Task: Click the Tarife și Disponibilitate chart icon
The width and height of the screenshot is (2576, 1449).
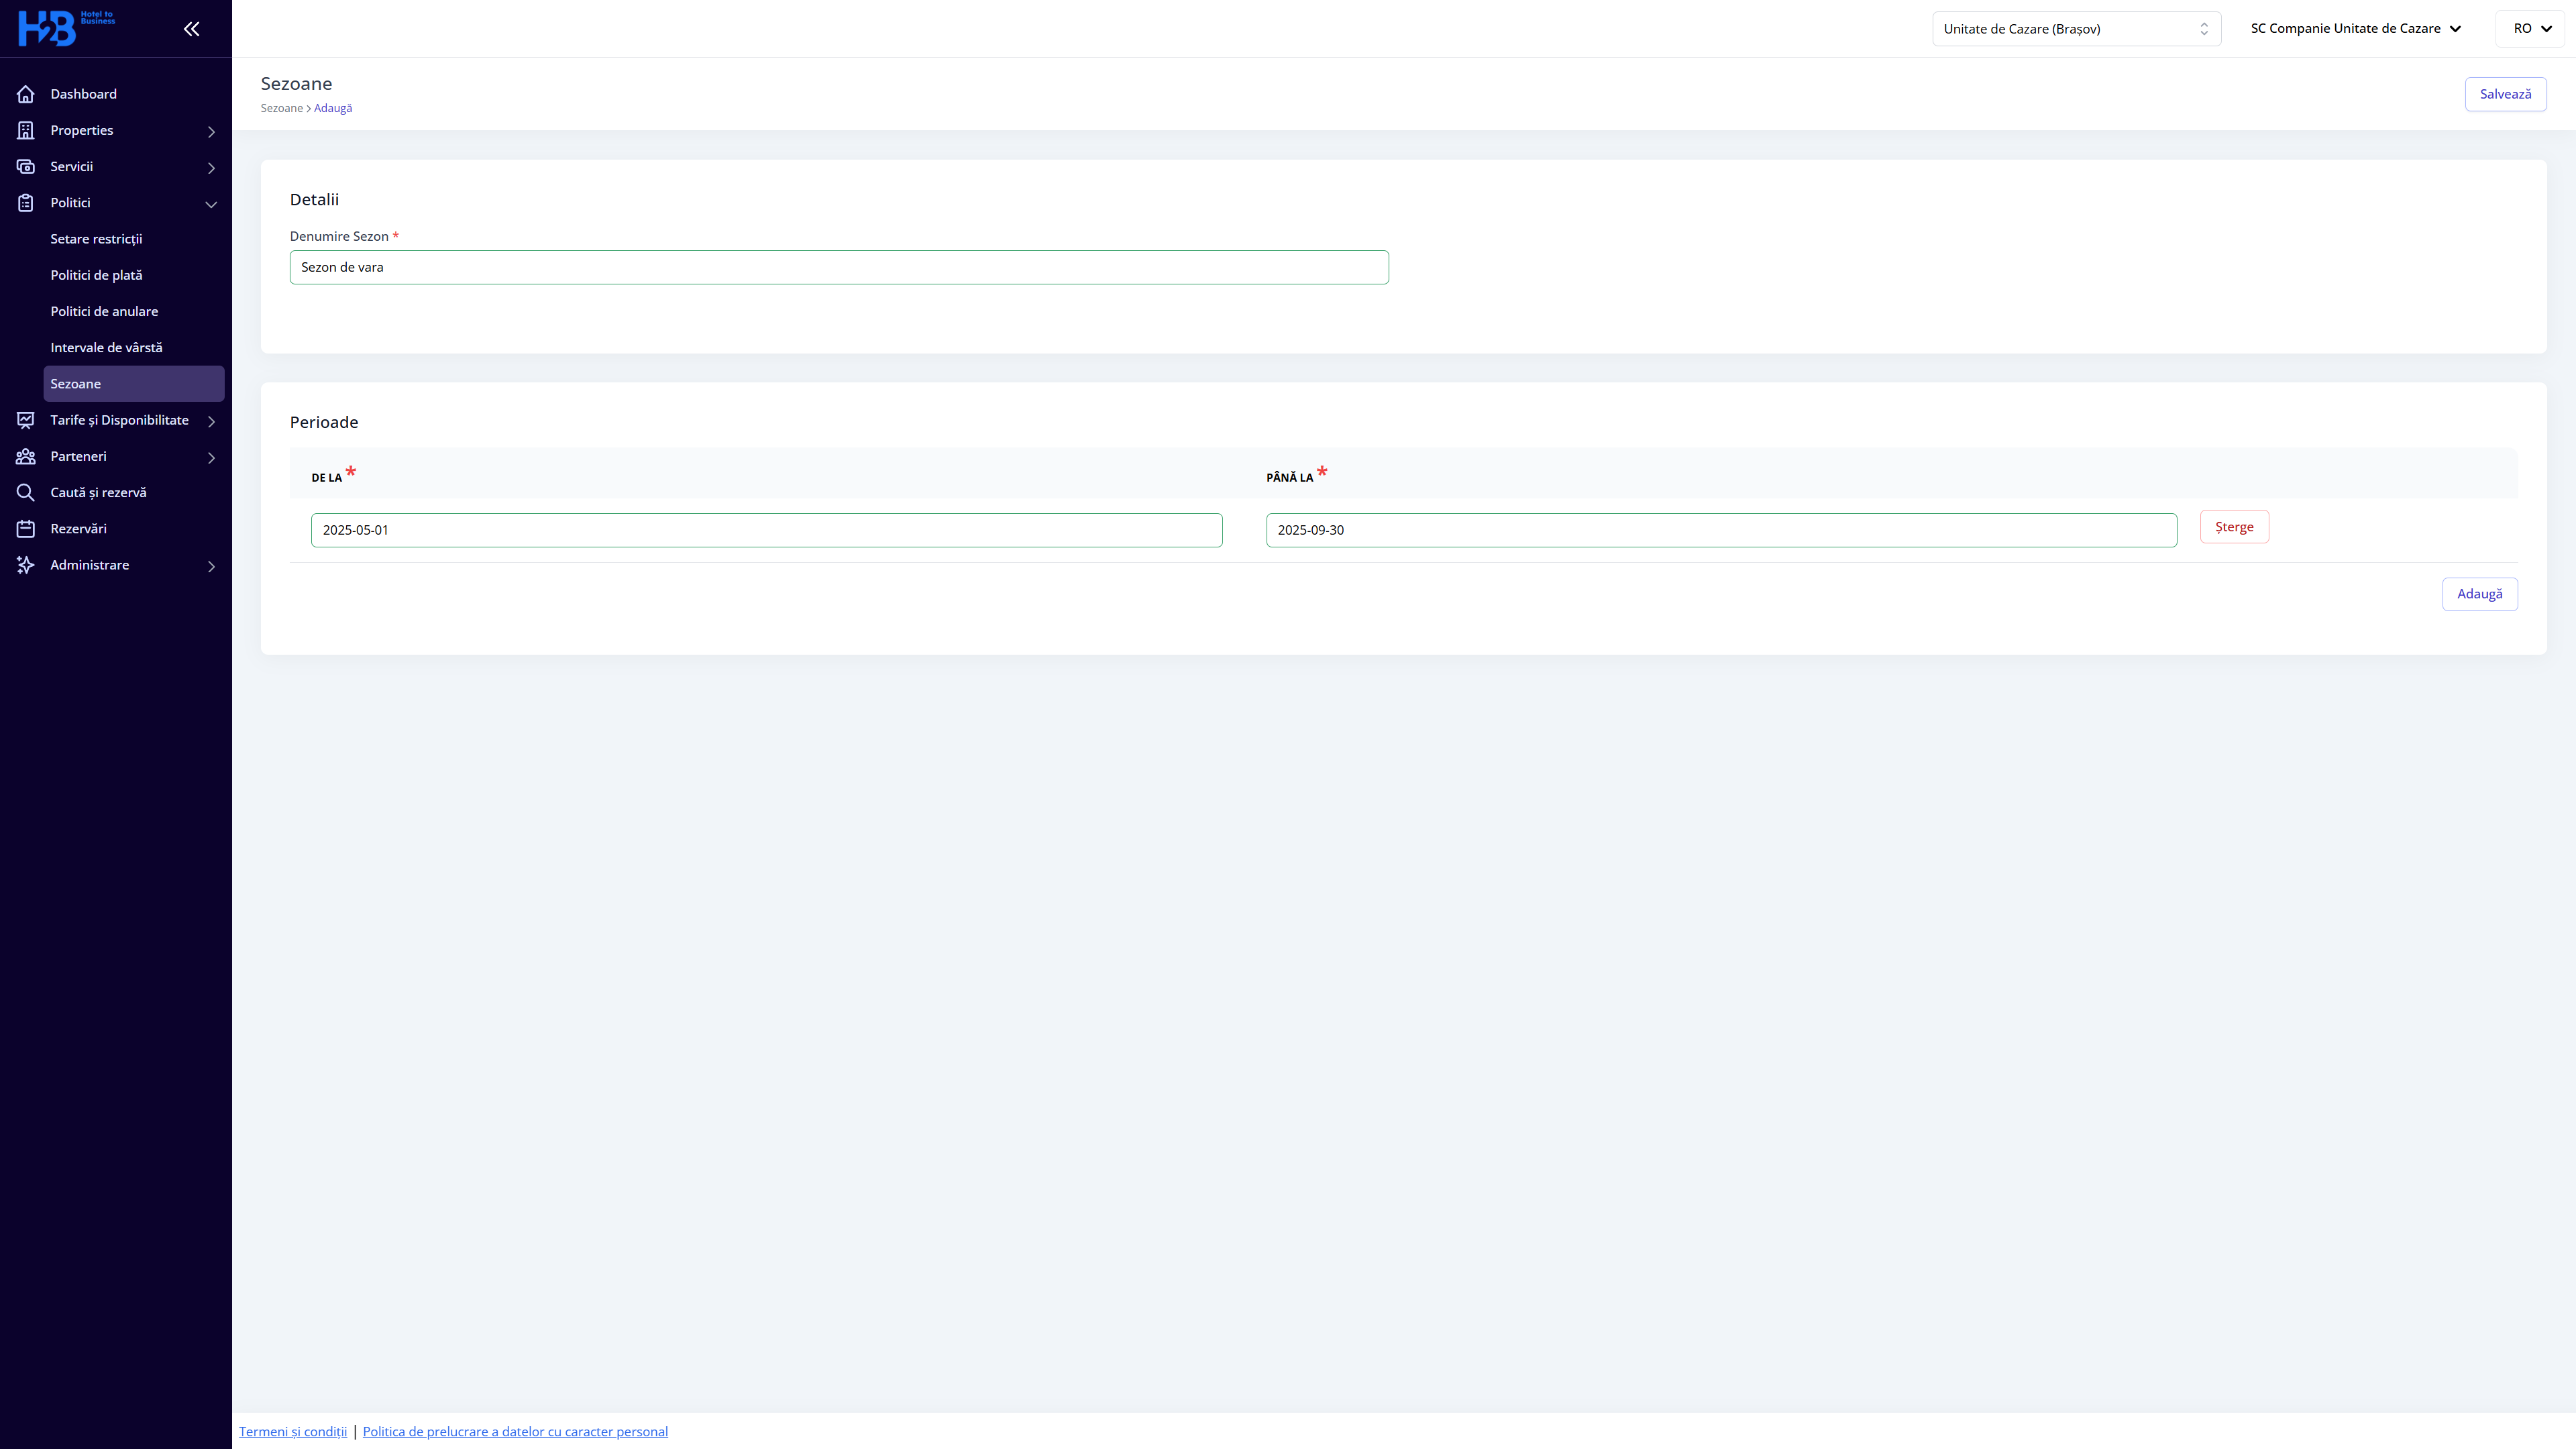Action: click(x=26, y=420)
